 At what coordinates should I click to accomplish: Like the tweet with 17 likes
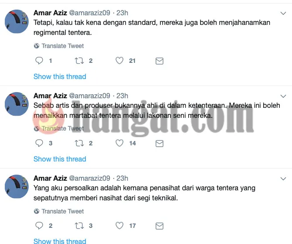point(119,226)
